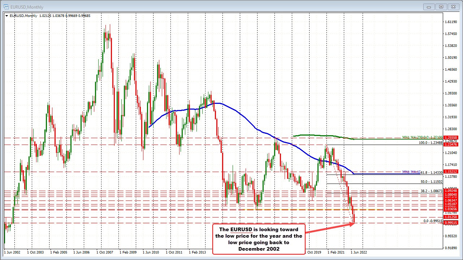Click the 1 Oct 2003 date on time axis
The height and width of the screenshot is (260, 463).
point(35,252)
